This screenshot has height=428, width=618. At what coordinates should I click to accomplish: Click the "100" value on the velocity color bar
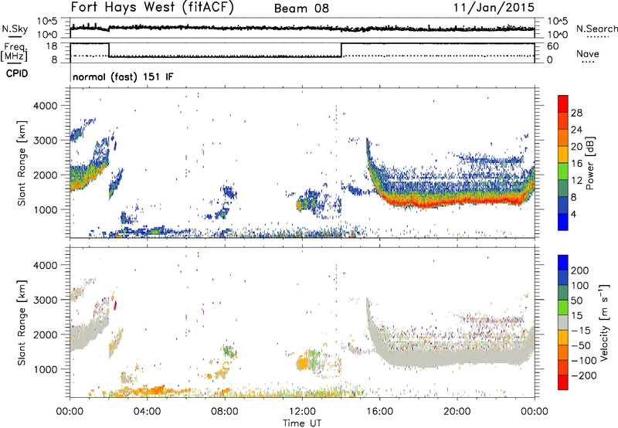tap(580, 286)
